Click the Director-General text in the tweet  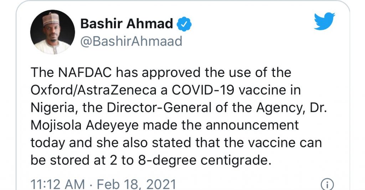tap(159, 108)
